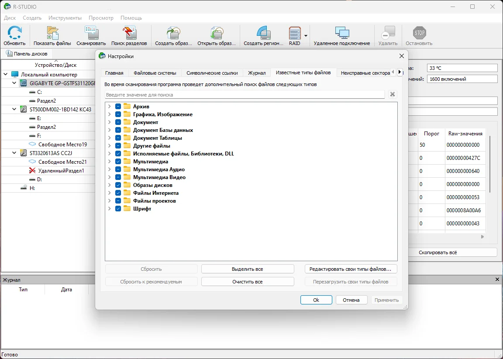This screenshot has width=503, height=359.
Task: Expand the Образы дисков tree node
Action: click(110, 185)
